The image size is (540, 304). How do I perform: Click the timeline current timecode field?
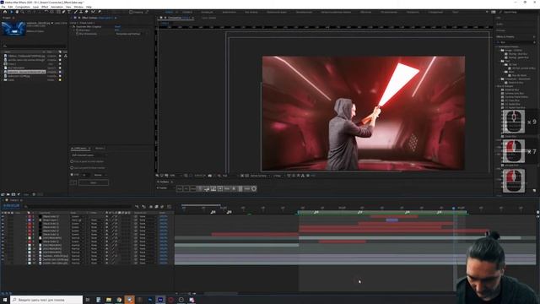(11, 206)
